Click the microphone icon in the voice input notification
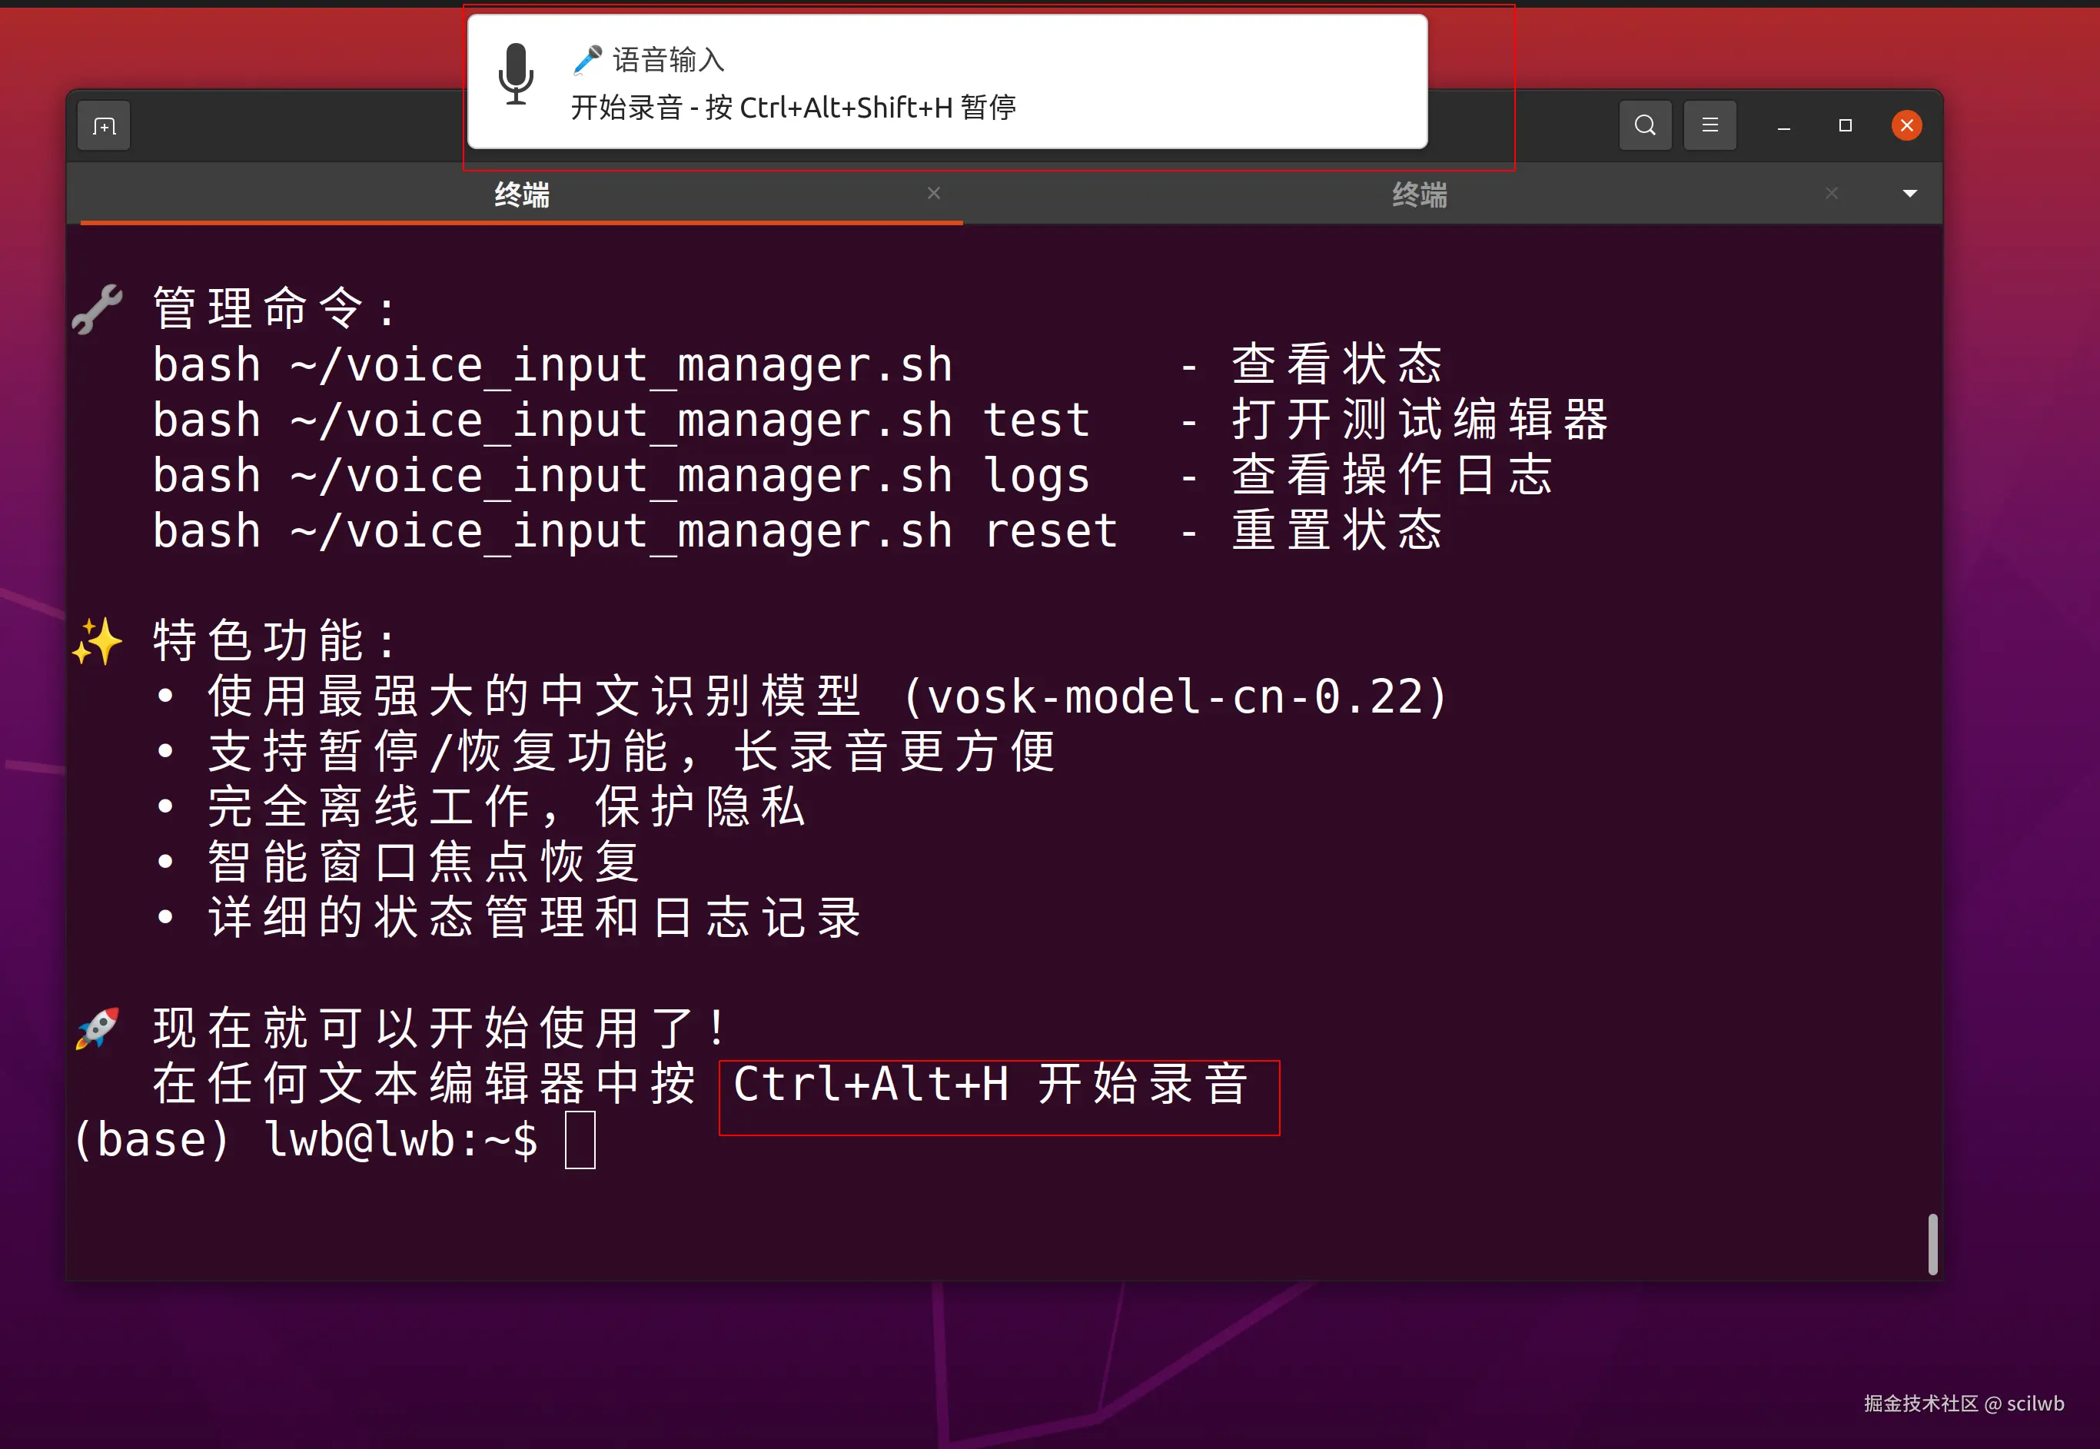The width and height of the screenshot is (2100, 1449). point(516,75)
